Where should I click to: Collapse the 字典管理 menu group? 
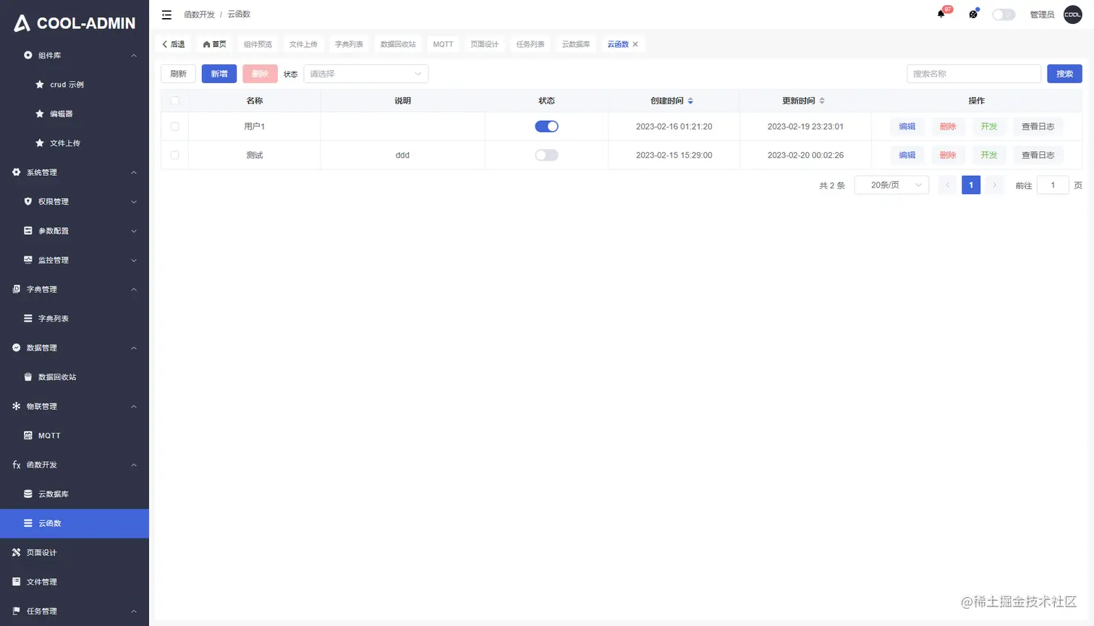click(134, 289)
